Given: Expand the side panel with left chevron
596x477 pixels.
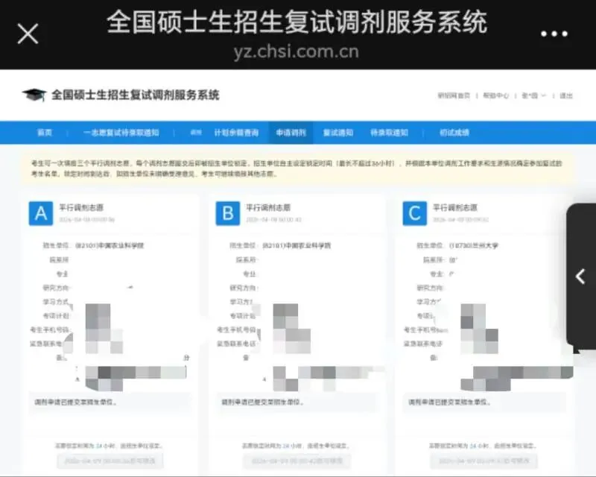Looking at the screenshot, I should tap(580, 277).
